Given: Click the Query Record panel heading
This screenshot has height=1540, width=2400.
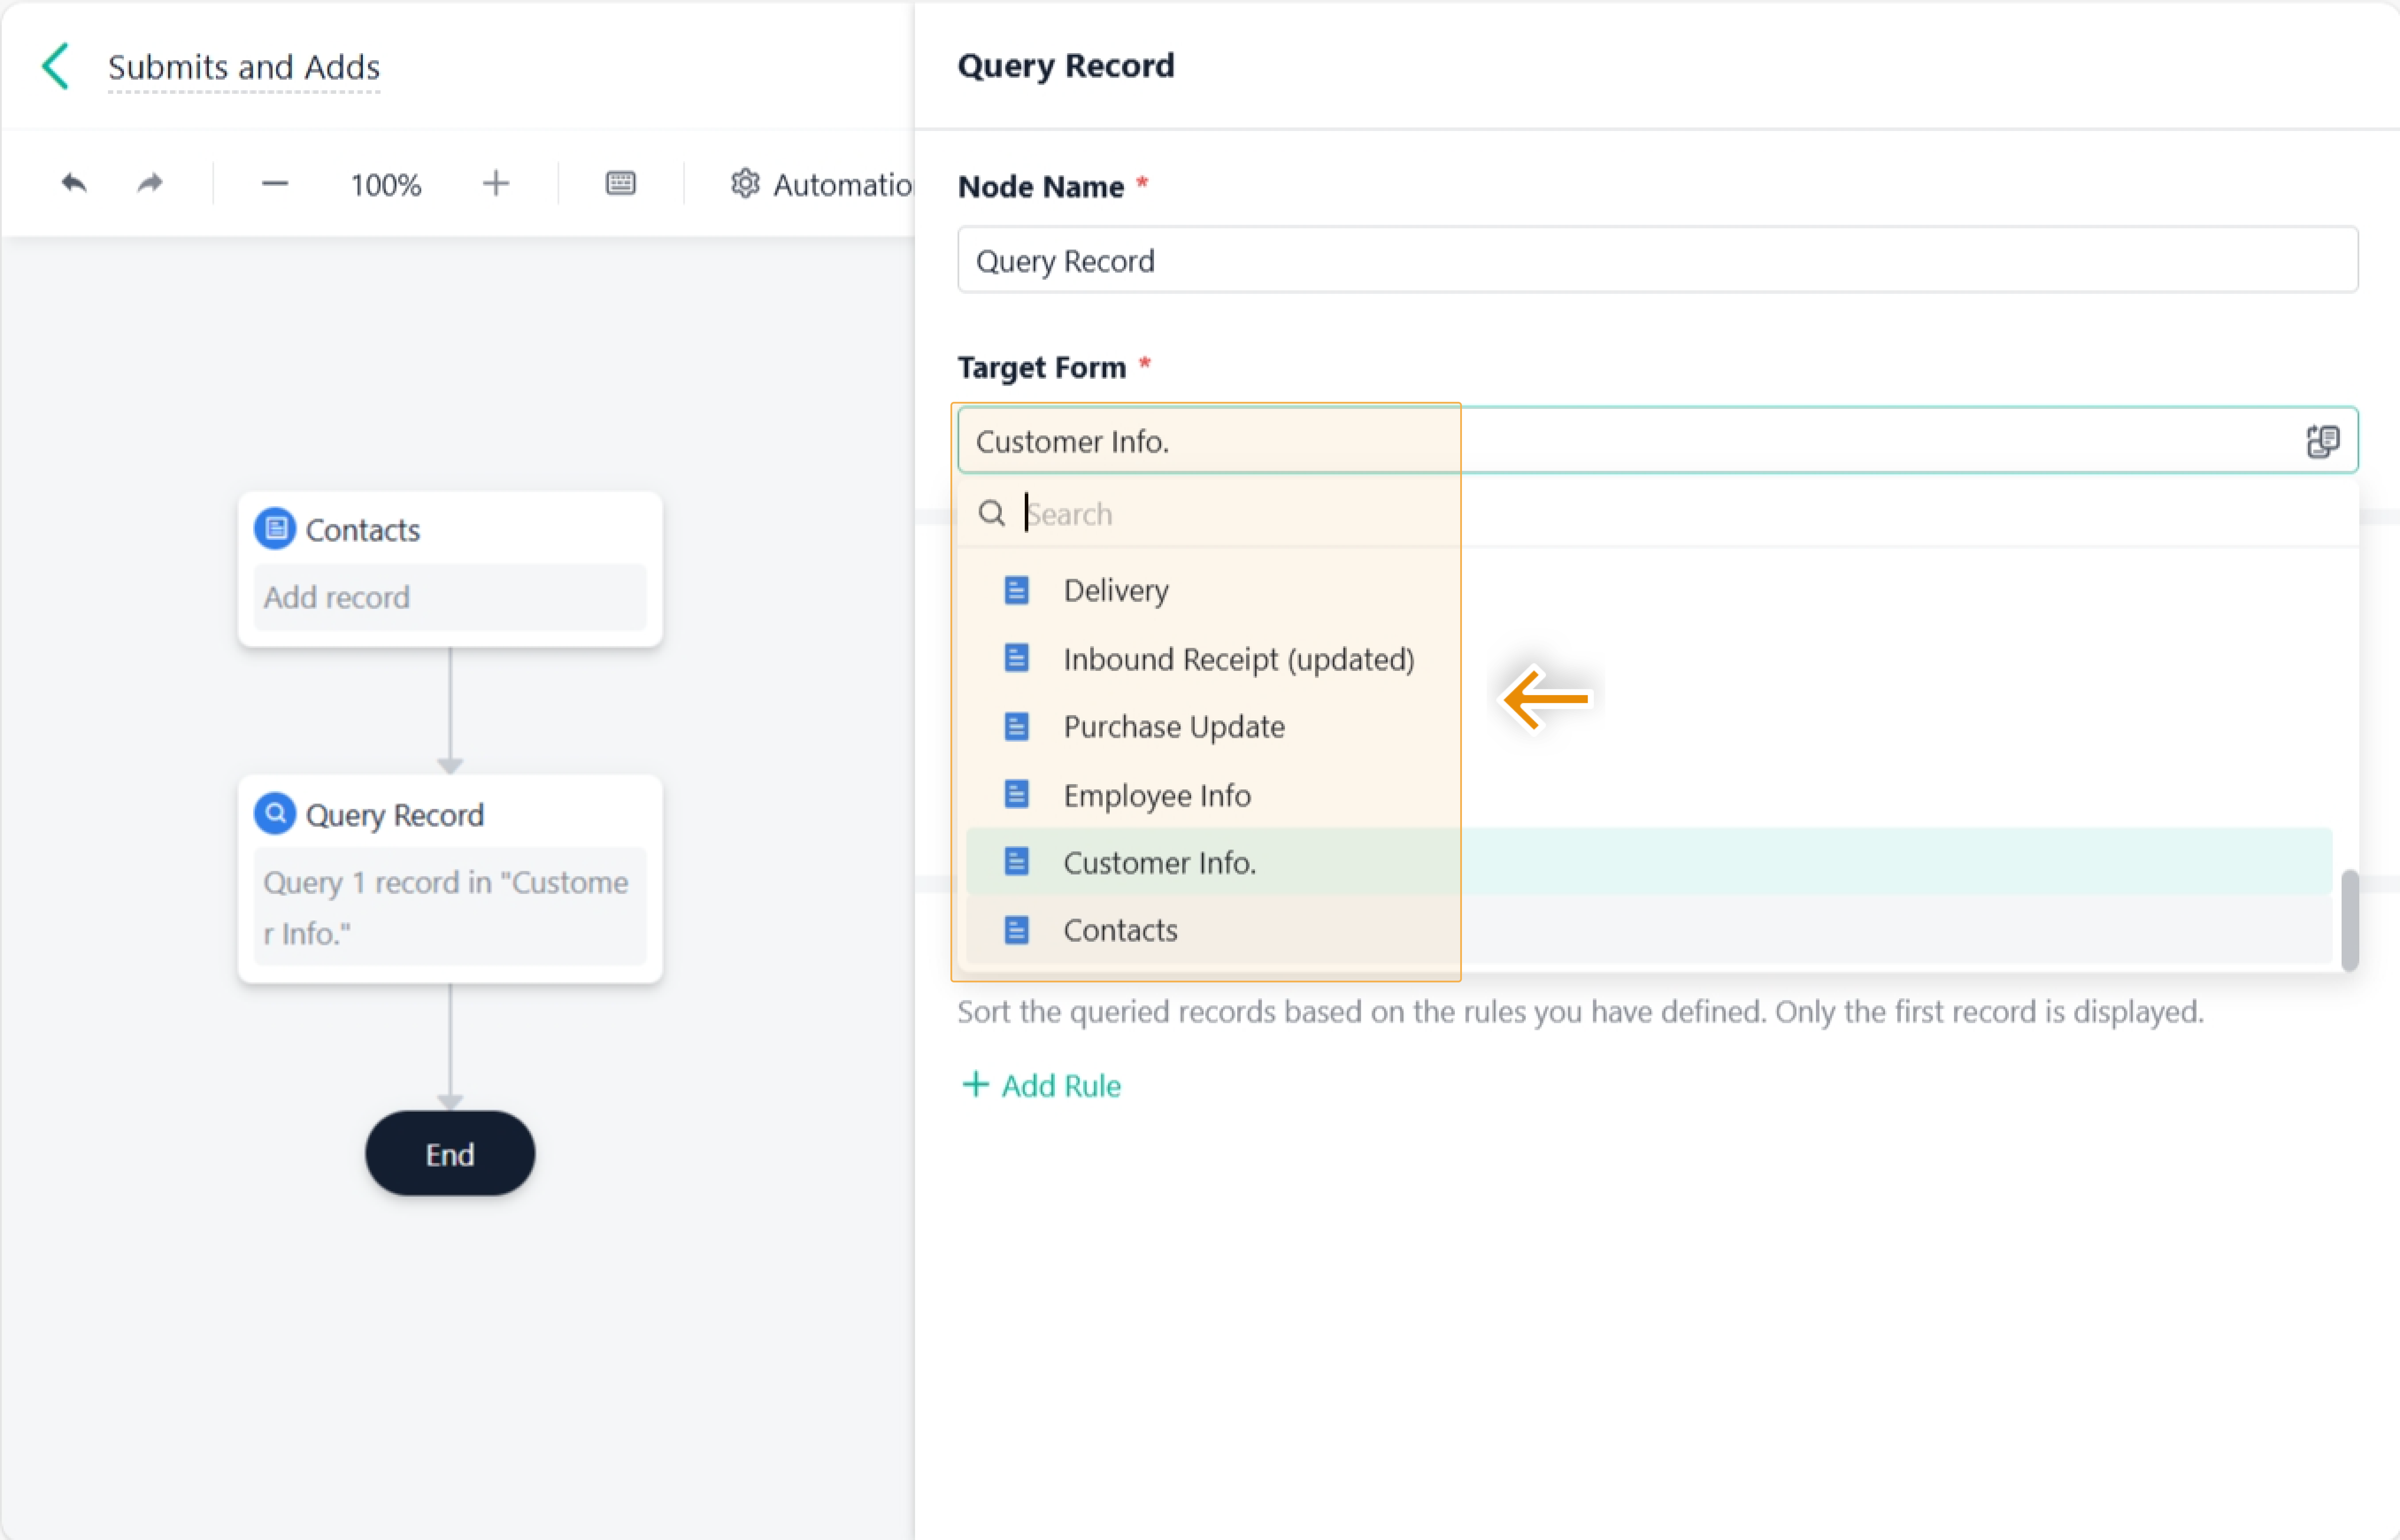Looking at the screenshot, I should click(x=1065, y=65).
